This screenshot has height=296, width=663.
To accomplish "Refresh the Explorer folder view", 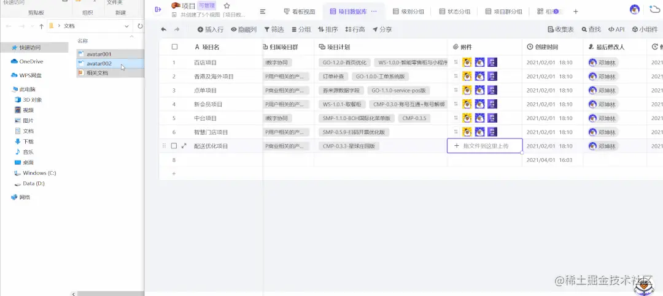I will coord(140,26).
